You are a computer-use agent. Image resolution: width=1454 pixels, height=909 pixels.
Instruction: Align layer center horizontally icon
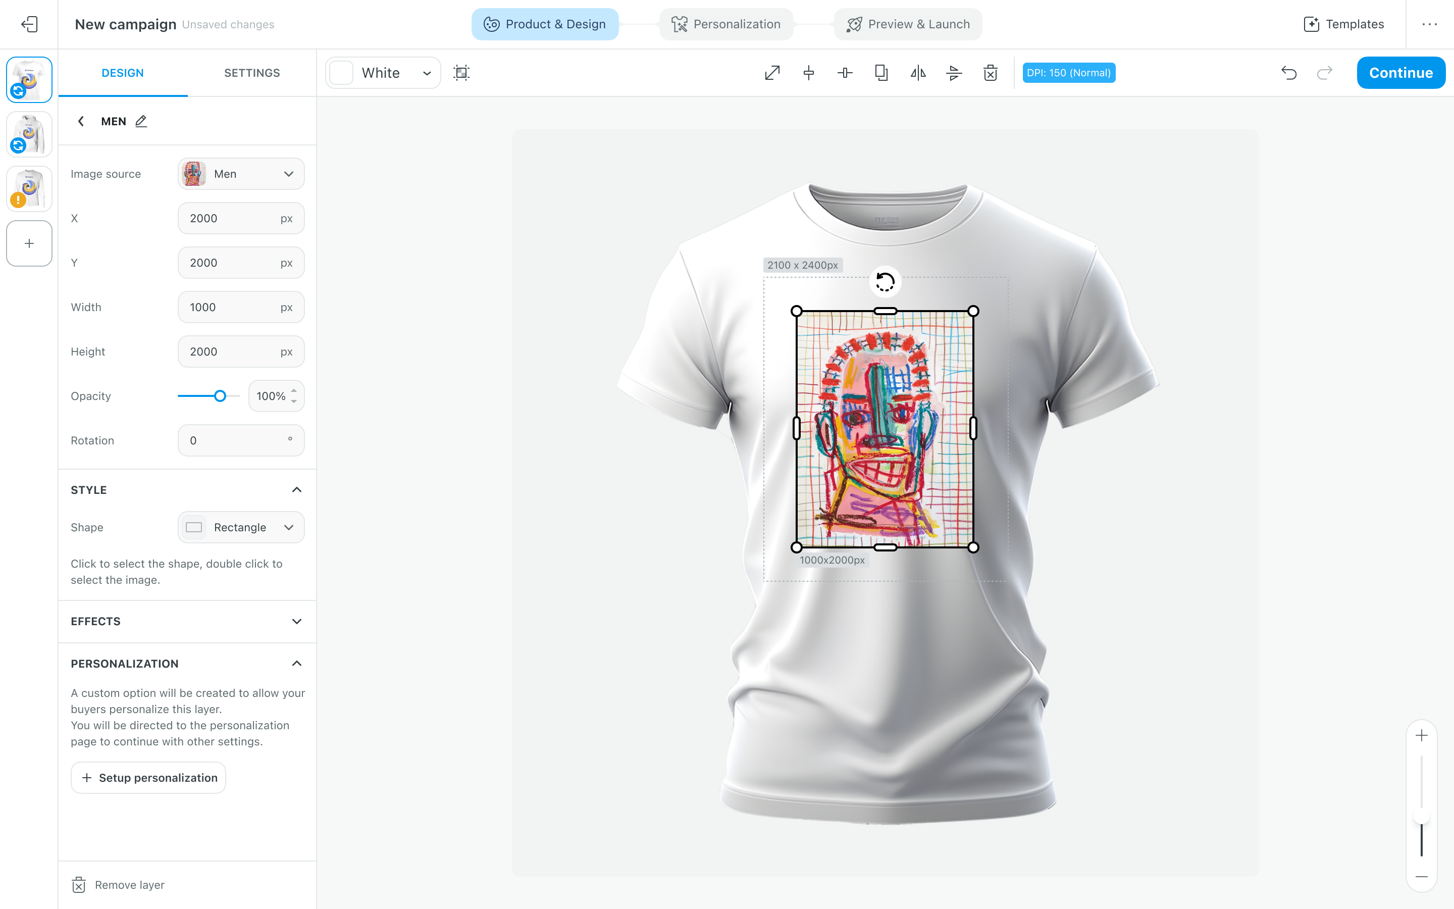[845, 73]
